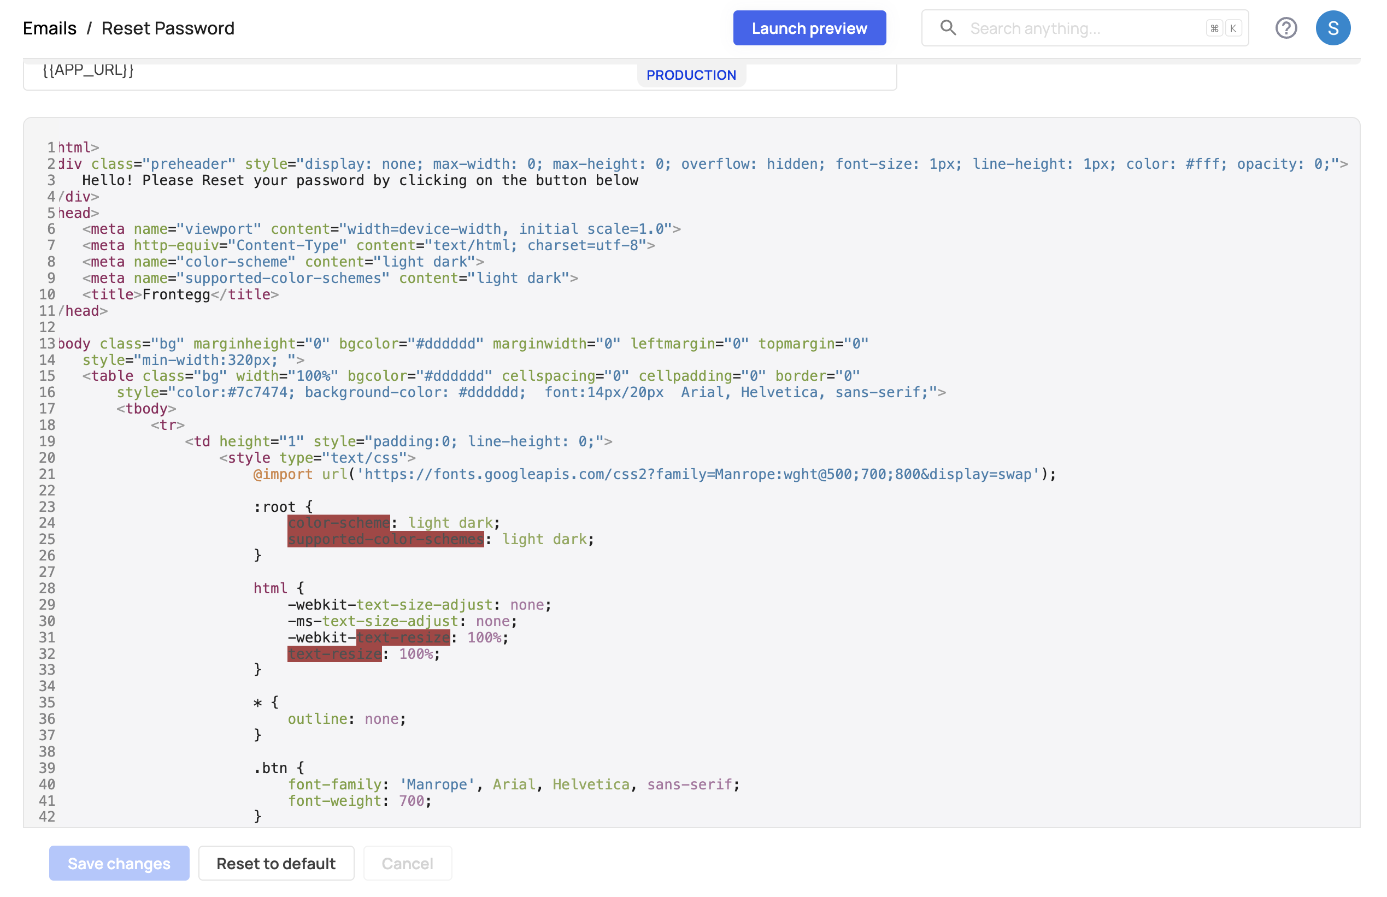Open the Emails breadcrumb link
Image resolution: width=1387 pixels, height=897 pixels.
(49, 27)
